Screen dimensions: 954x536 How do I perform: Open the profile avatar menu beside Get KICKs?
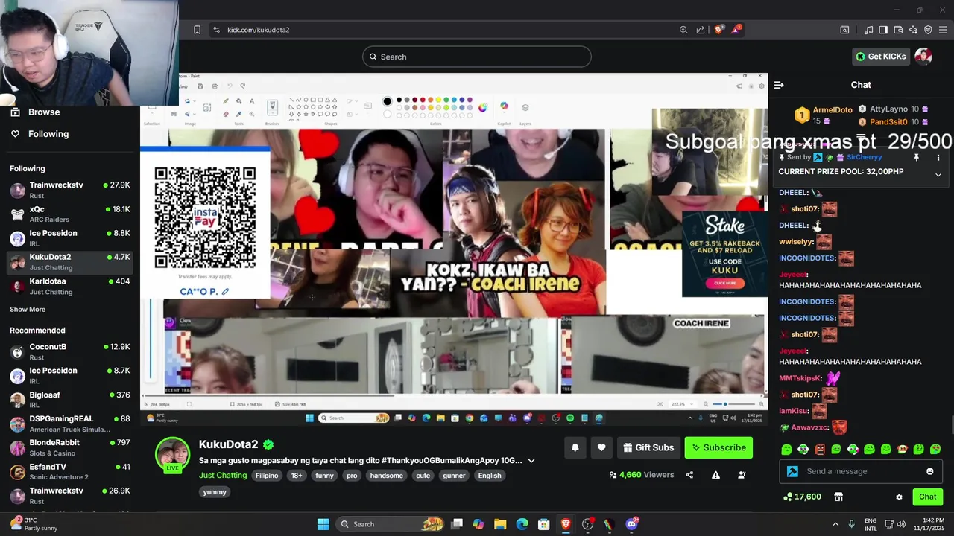pyautogui.click(x=923, y=57)
